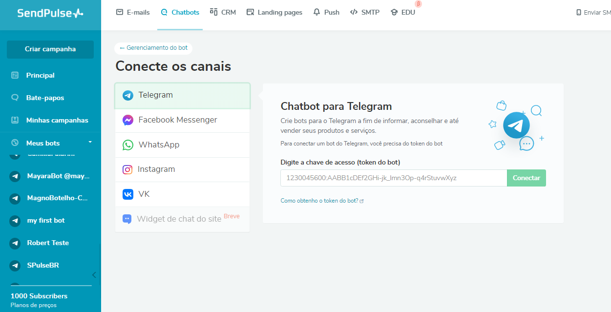Open Principal in the sidebar
This screenshot has height=312, width=611.
[x=41, y=75]
